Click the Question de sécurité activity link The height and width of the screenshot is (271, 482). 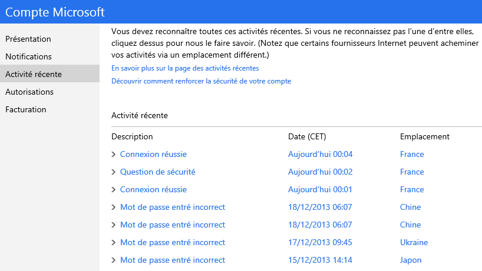pos(157,172)
